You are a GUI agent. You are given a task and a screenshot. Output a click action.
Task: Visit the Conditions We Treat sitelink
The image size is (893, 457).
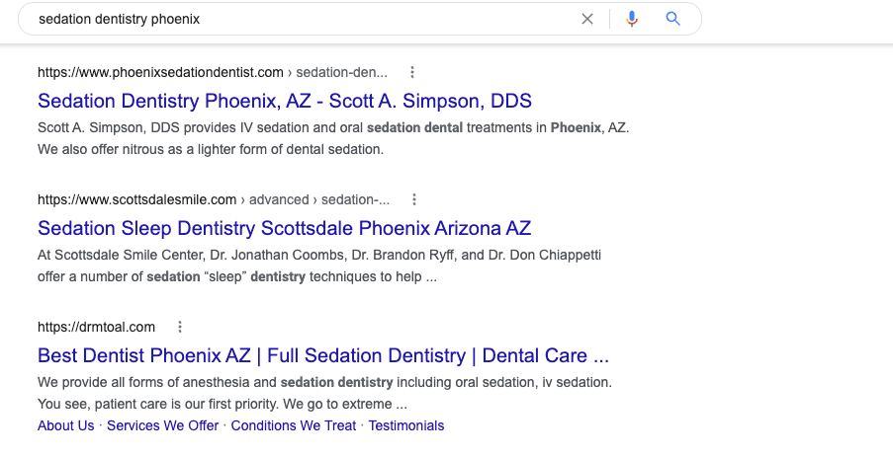(x=294, y=425)
